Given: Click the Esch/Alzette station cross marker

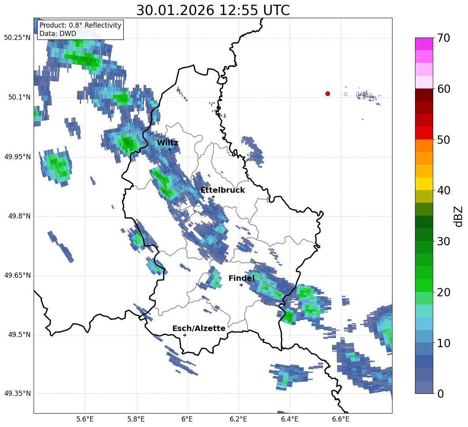Looking at the screenshot, I should click(x=185, y=335).
